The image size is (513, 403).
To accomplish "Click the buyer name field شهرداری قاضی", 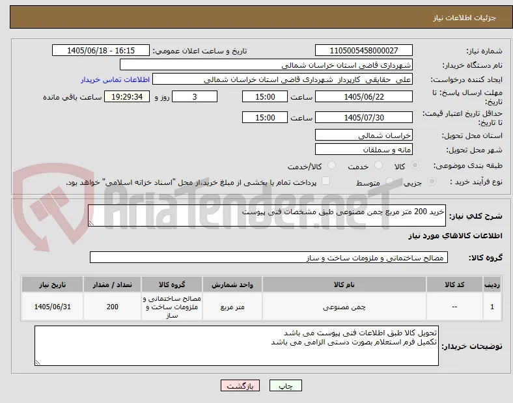I will pos(266,64).
